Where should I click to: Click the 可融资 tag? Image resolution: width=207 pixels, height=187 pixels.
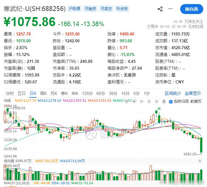[x=90, y=9]
